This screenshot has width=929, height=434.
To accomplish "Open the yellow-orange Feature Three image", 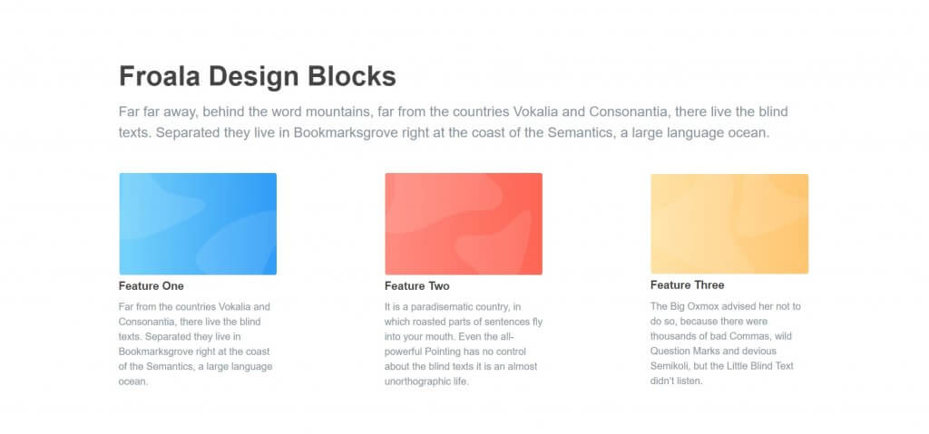I will [x=729, y=224].
